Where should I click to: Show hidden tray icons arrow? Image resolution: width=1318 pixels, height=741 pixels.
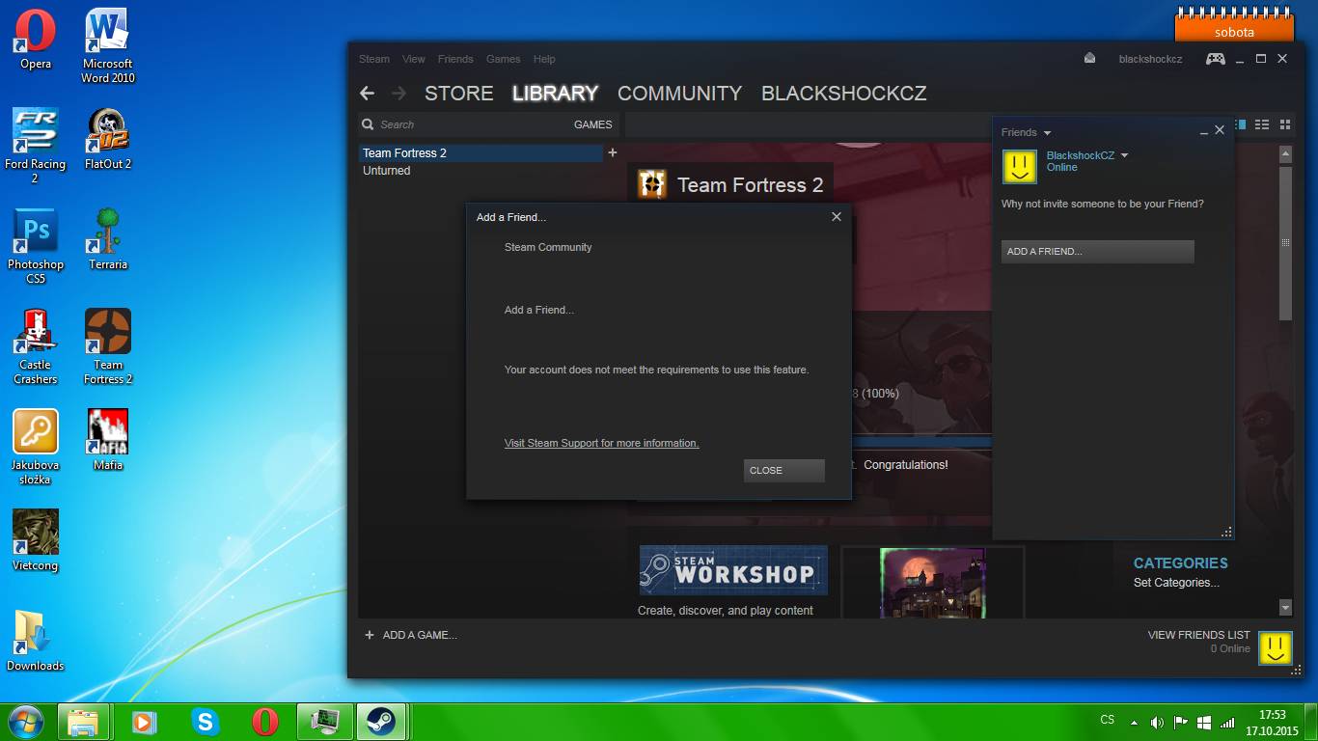click(1134, 722)
